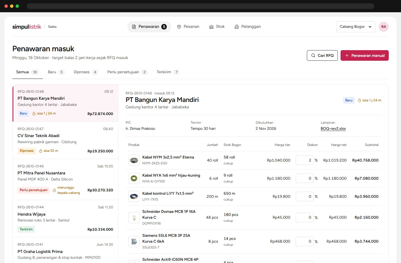The image size is (401, 263).
Task: Open the Pelanggan section
Action: point(248,27)
